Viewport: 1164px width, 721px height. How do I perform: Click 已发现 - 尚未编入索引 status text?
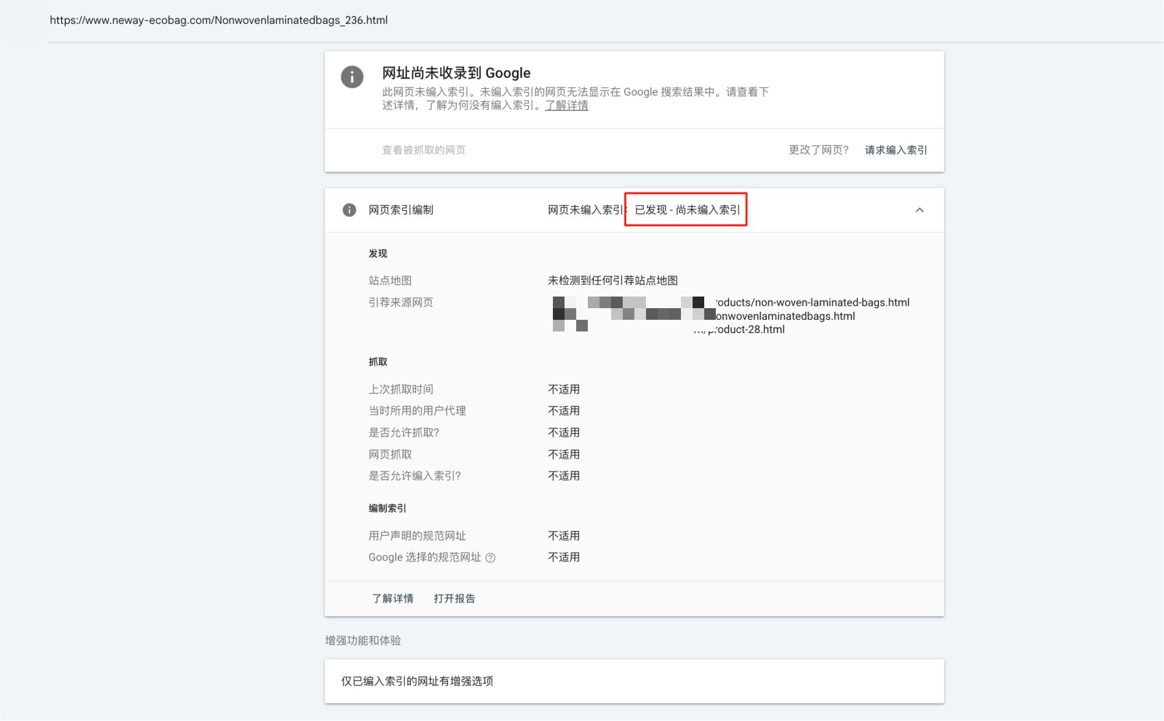coord(687,210)
